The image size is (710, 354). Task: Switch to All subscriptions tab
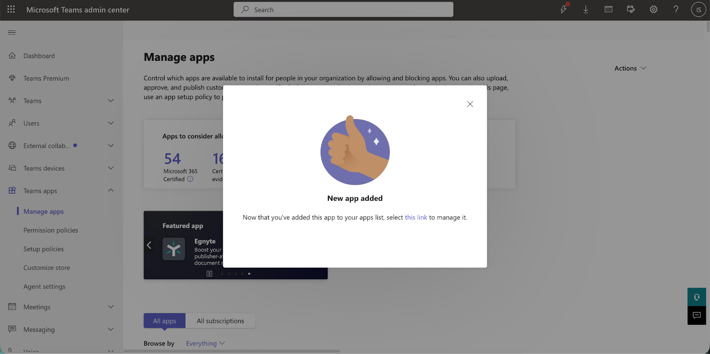click(221, 321)
